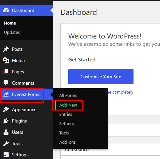Click the Posts pushpin icon
This screenshot has width=160, height=159.
[6, 49]
